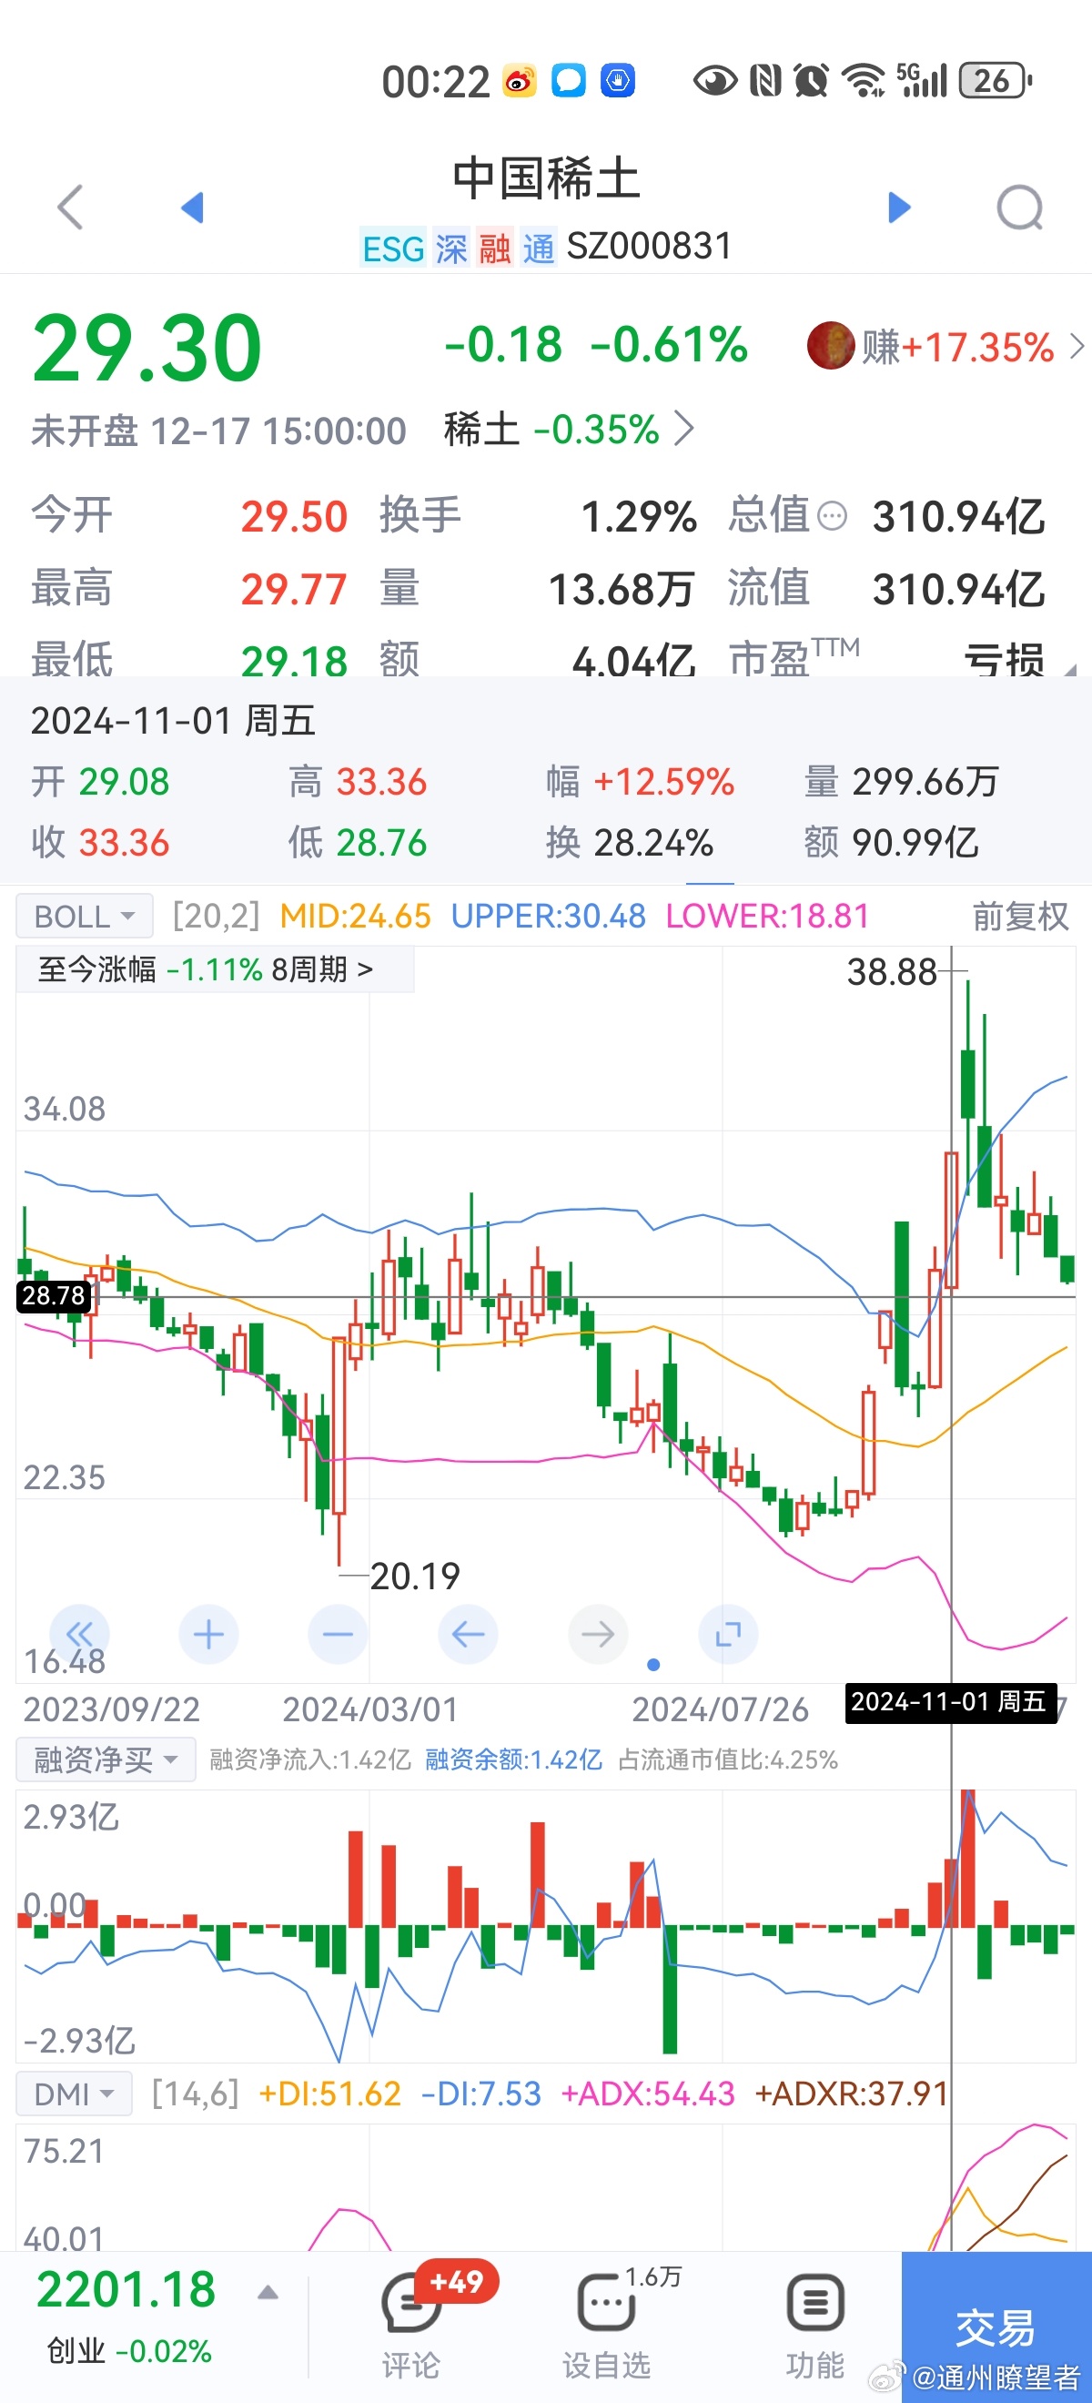Viewport: 1092px width, 2403px height.
Task: Zoom in chart with plus button
Action: [x=209, y=1634]
